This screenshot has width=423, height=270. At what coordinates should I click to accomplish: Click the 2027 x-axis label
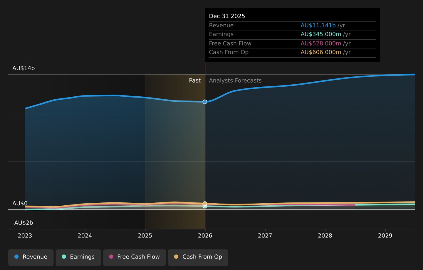point(265,236)
